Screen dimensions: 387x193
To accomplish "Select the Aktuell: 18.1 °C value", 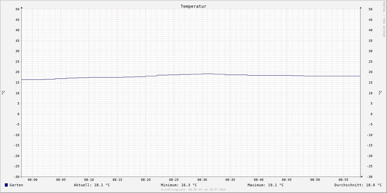I will 92,185.
